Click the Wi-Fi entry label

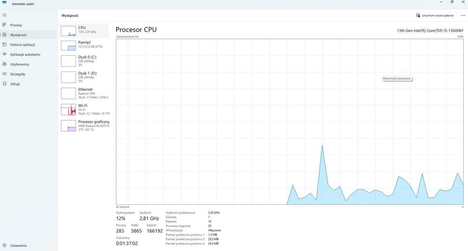click(83, 106)
